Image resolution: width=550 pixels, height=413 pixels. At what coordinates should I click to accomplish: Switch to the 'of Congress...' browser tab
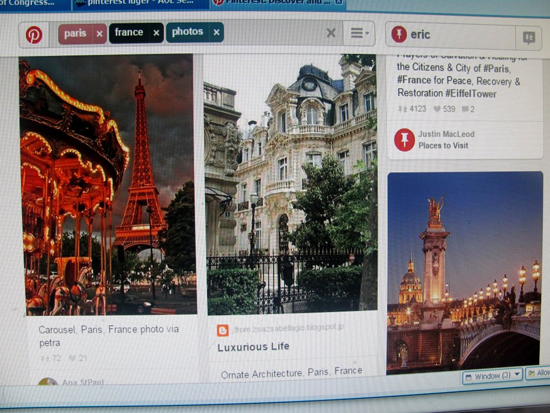35,4
